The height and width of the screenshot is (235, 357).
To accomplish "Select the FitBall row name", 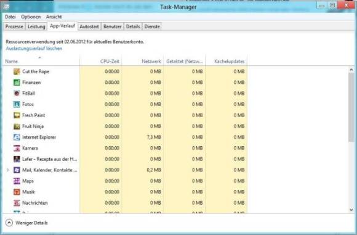I will (28, 93).
